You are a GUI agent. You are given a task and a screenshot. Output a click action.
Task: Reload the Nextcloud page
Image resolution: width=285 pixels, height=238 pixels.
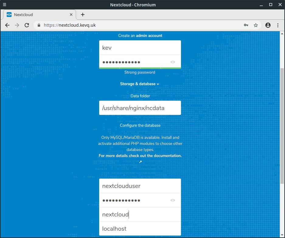click(x=27, y=25)
